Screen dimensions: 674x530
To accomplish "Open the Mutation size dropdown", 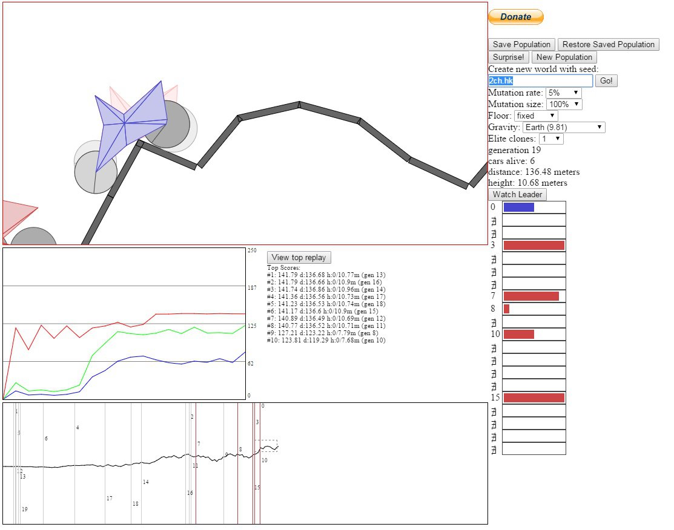I will click(x=564, y=105).
